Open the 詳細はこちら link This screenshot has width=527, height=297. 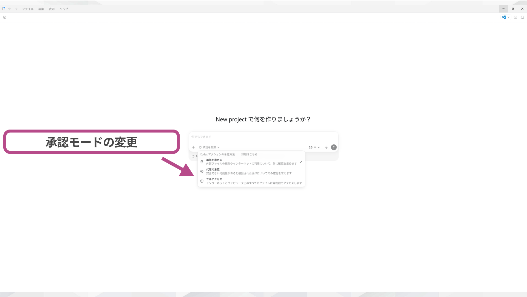coord(249,155)
